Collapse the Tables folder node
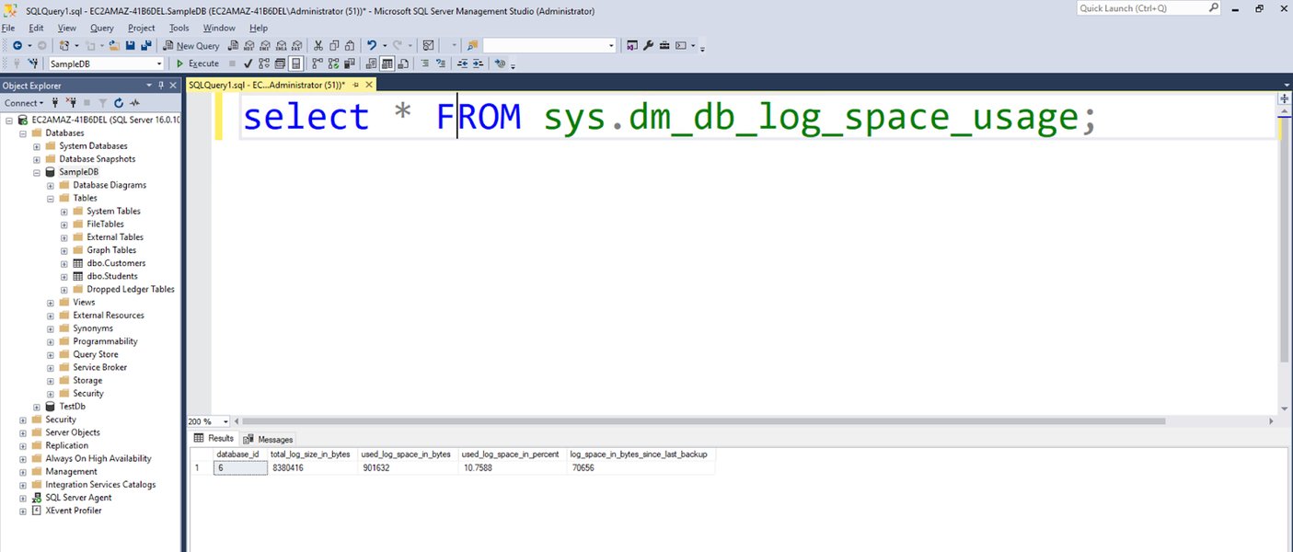The image size is (1293, 552). coord(51,198)
